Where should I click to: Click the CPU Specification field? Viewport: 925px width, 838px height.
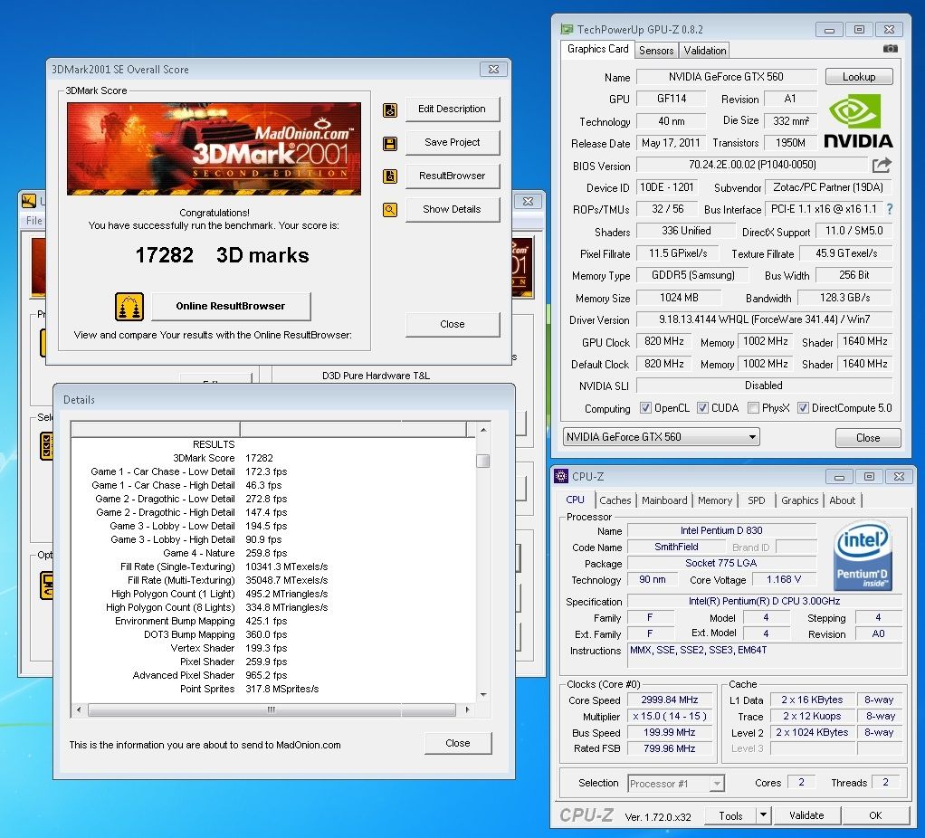pyautogui.click(x=765, y=602)
